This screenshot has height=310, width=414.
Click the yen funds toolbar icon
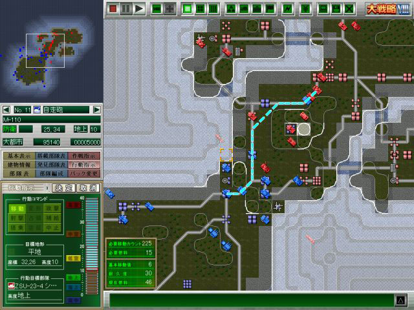[305, 9]
